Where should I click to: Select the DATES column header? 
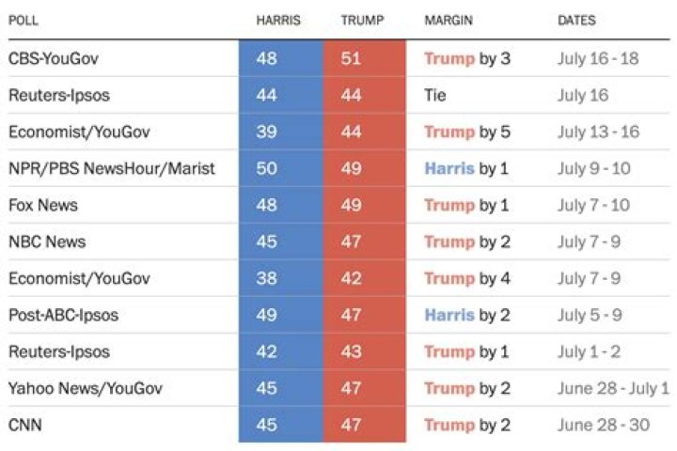[576, 21]
